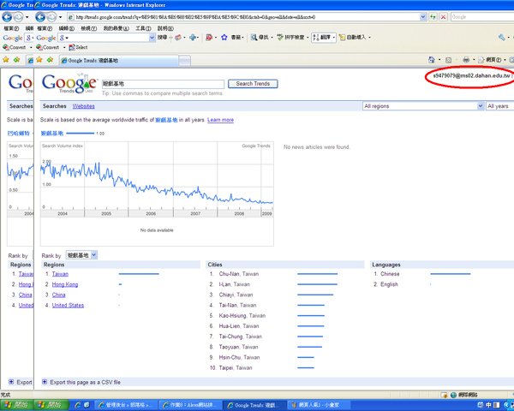This screenshot has width=514, height=411.
Task: Open the Google toolbar search box dropdown
Action: click(x=152, y=38)
